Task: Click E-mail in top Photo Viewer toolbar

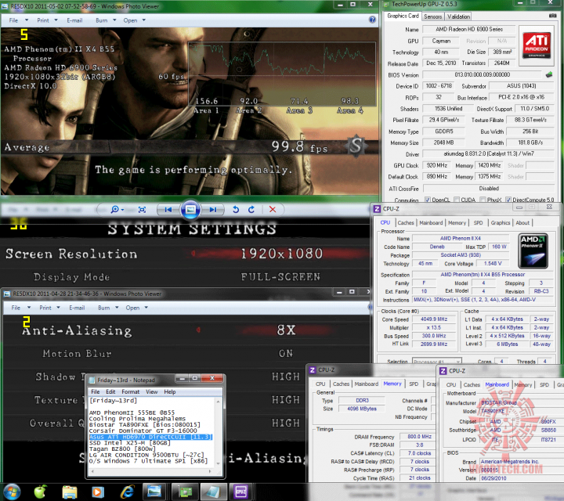Action: (x=74, y=20)
